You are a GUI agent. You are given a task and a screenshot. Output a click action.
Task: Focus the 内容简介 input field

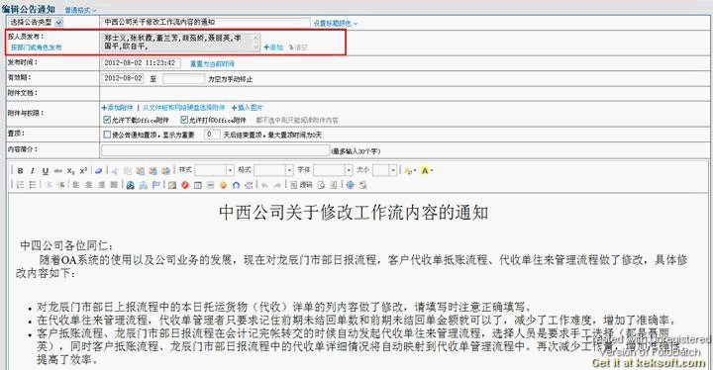215,150
